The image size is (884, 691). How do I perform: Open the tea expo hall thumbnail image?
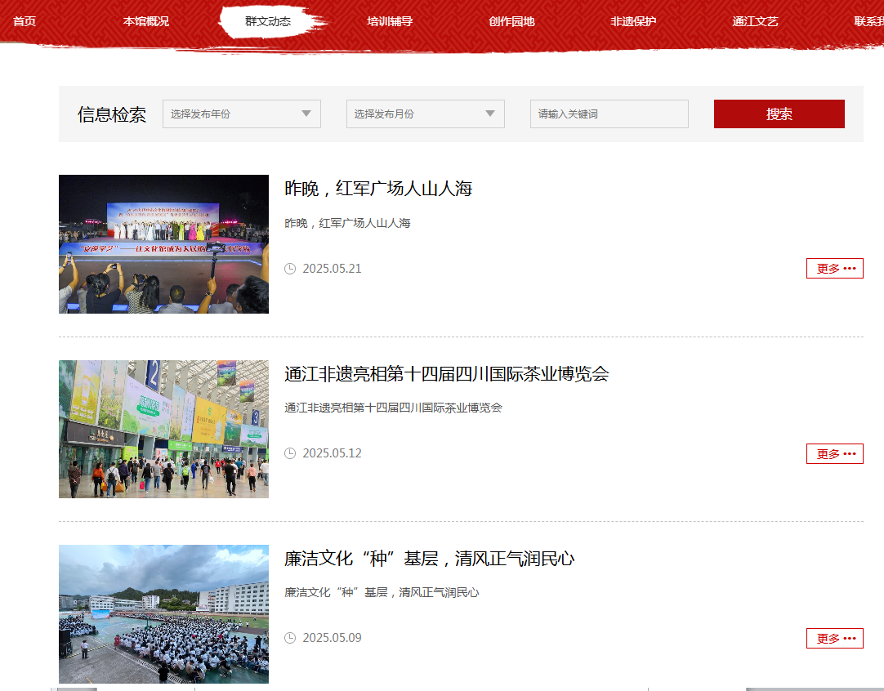[163, 429]
